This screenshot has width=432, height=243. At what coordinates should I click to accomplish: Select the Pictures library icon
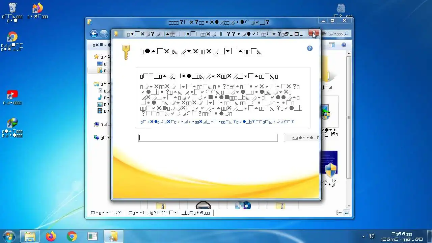click(100, 104)
